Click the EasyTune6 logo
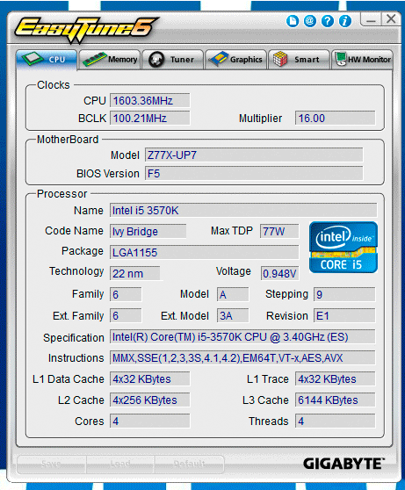 (85, 29)
